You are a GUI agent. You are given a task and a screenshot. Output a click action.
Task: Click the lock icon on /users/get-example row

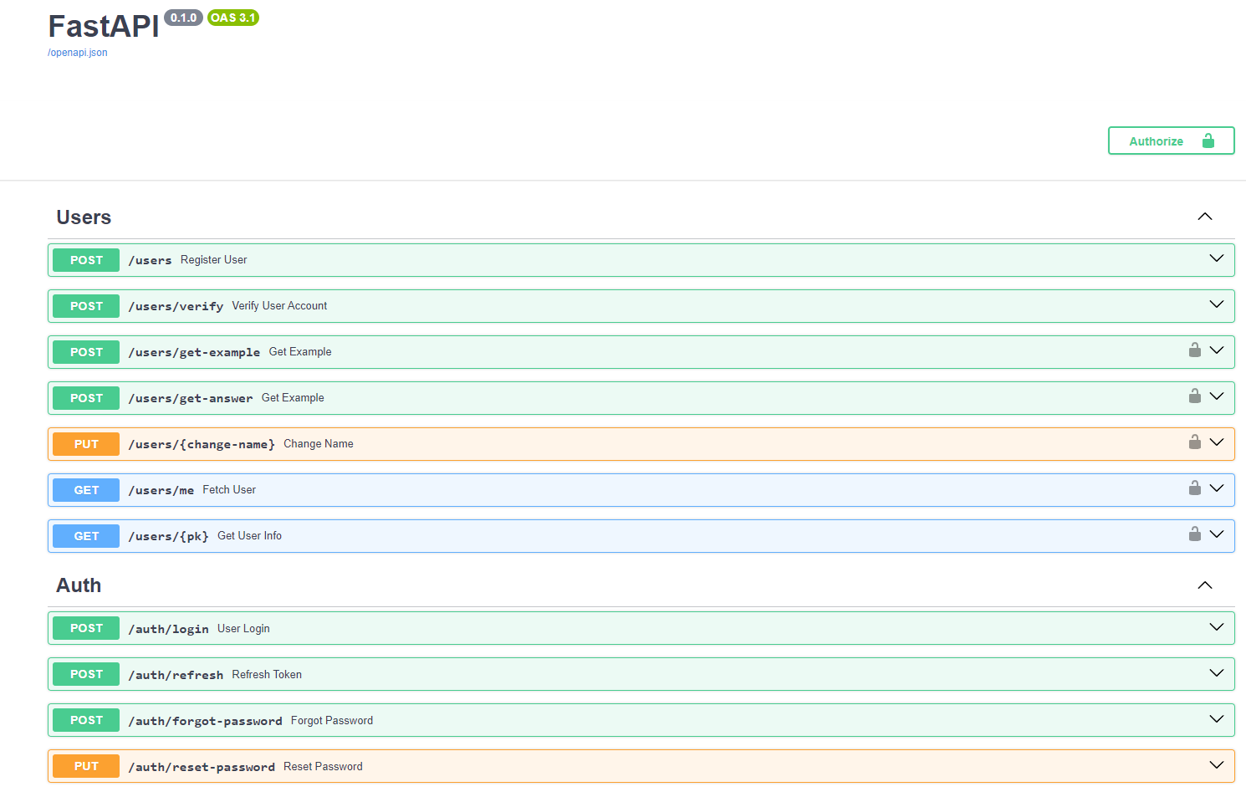pyautogui.click(x=1195, y=350)
